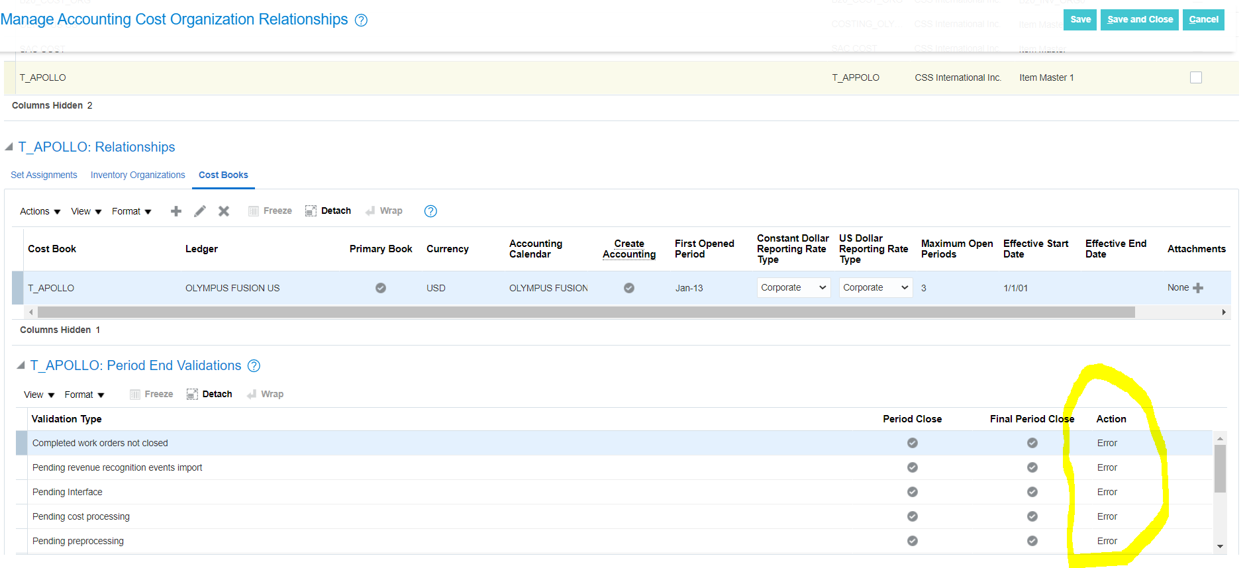The width and height of the screenshot is (1249, 568).
Task: Add a new cost book row
Action: (x=176, y=211)
